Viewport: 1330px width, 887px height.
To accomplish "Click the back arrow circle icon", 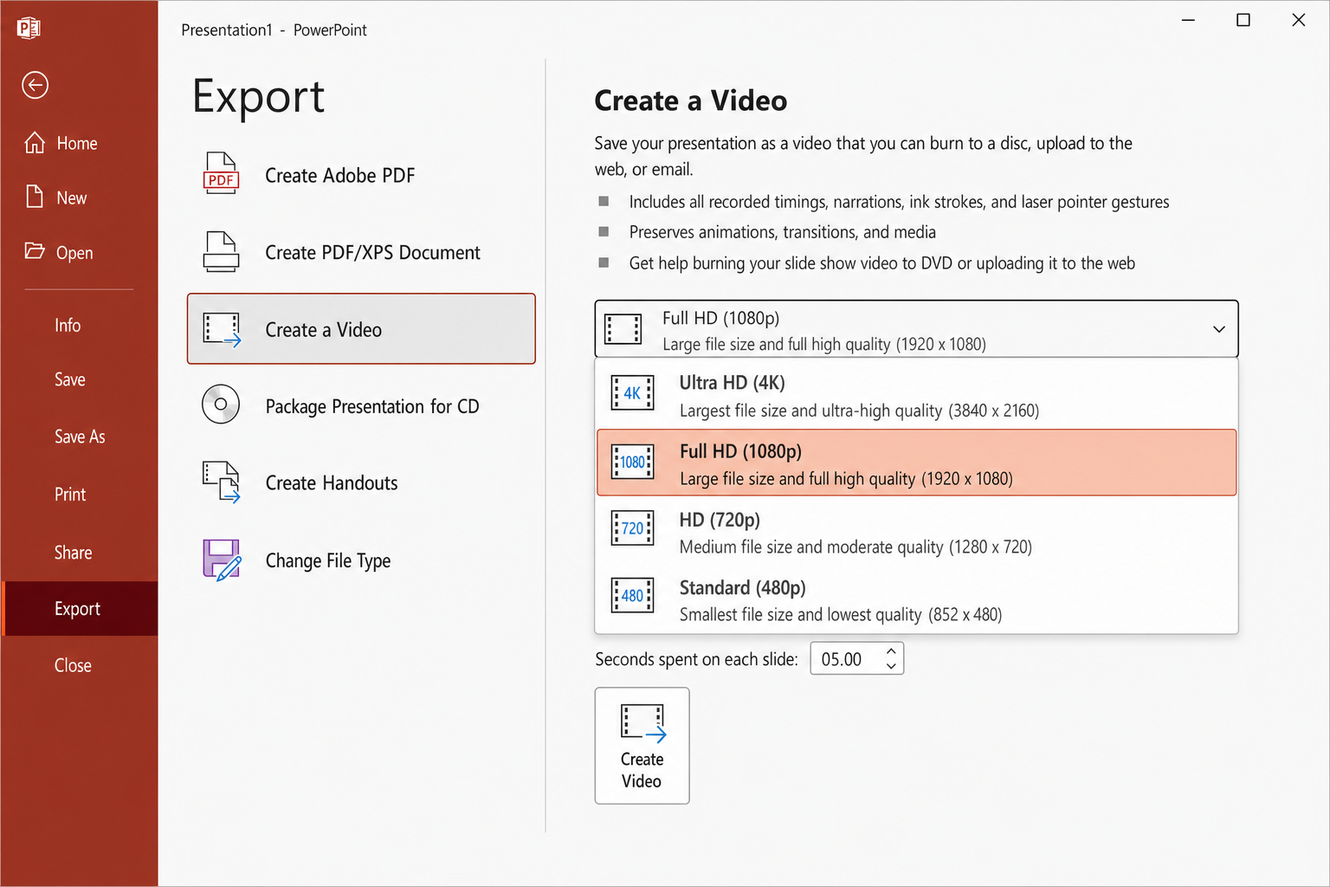I will coord(35,85).
